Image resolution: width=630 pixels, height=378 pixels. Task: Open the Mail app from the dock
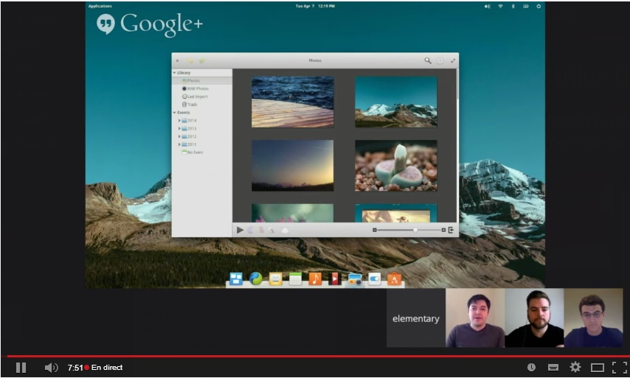pyautogui.click(x=275, y=279)
